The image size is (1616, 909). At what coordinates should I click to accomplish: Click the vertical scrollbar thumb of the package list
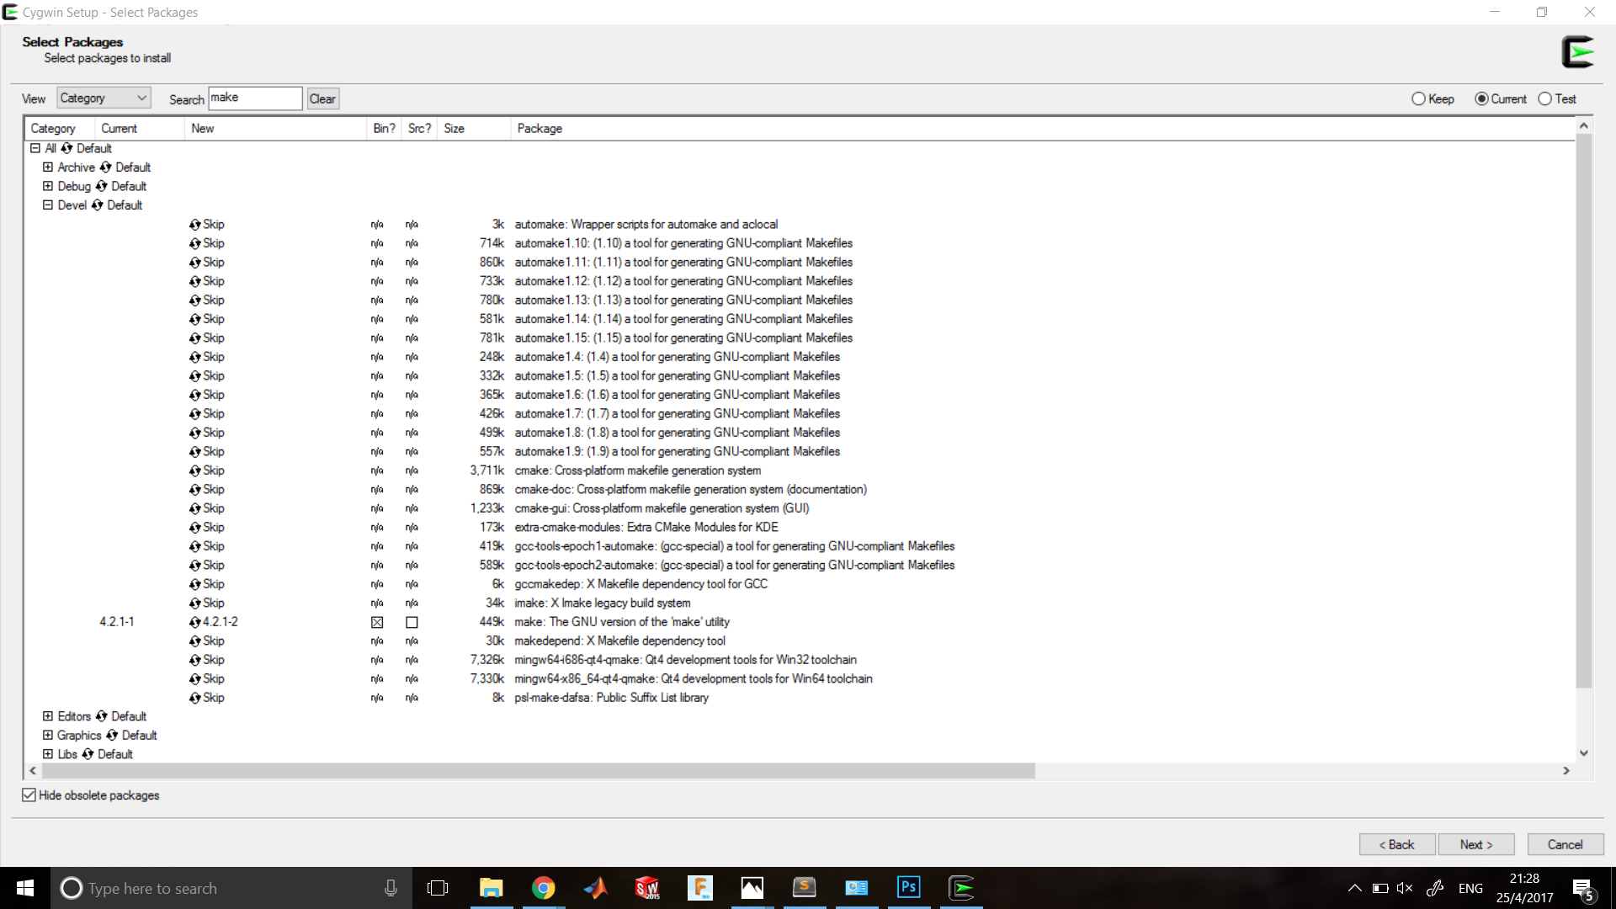(1583, 411)
